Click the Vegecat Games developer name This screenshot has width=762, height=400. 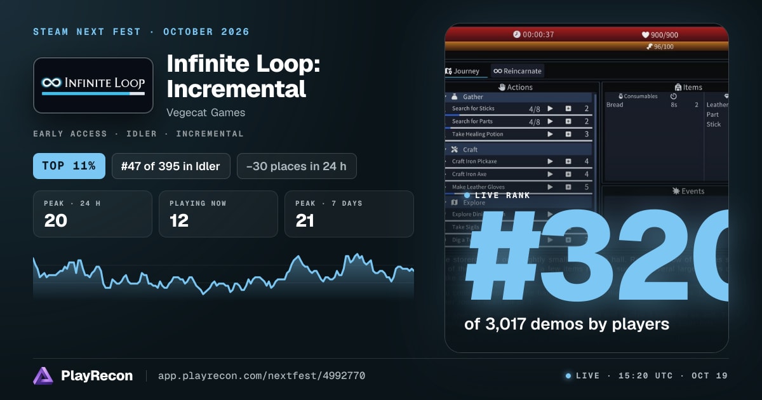point(206,112)
